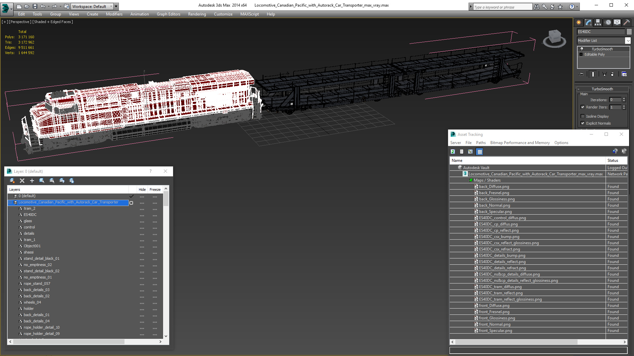Click the [Shaded + Edged Faces] viewport label
This screenshot has width=634, height=356.
[53, 22]
